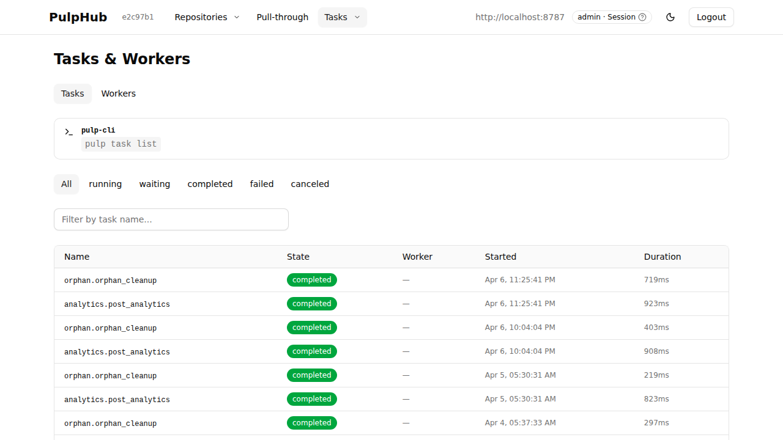Image resolution: width=783 pixels, height=440 pixels.
Task: Click the Logout button
Action: 711,17
